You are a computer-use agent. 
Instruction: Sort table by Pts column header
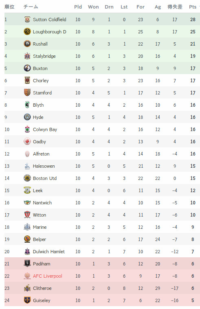(193, 7)
